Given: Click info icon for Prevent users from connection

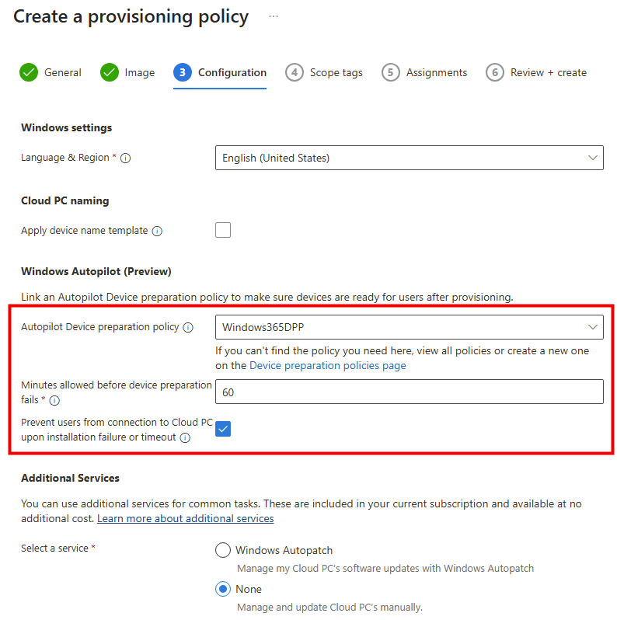Looking at the screenshot, I should point(185,437).
